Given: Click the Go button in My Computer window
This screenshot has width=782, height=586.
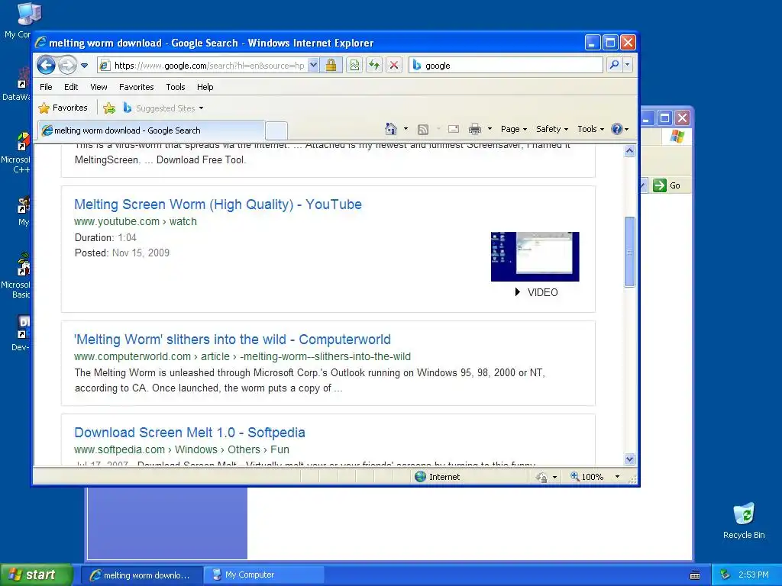Looking at the screenshot, I should 666,185.
